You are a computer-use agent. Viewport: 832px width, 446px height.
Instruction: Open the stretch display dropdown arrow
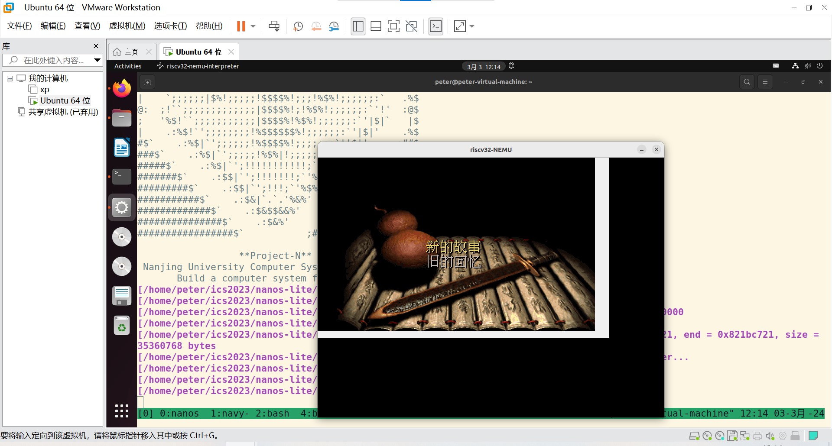472,26
